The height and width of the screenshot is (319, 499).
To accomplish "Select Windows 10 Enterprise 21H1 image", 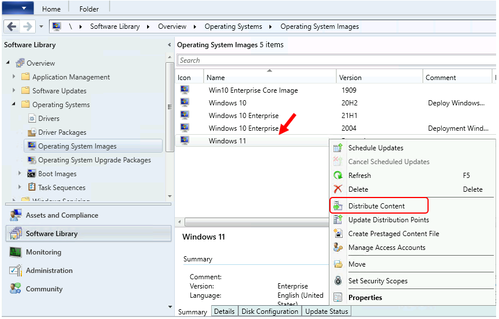I will [x=336, y=116].
